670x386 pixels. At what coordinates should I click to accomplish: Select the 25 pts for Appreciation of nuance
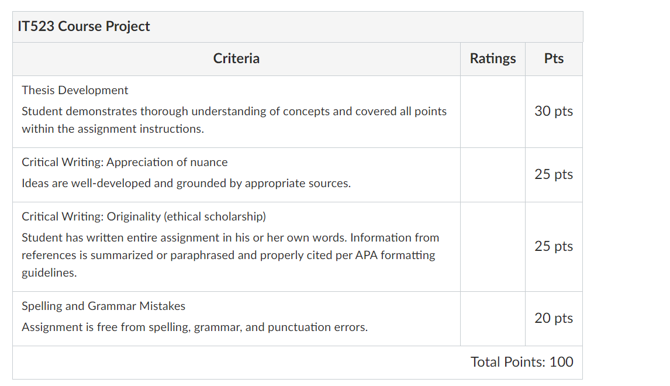pyautogui.click(x=554, y=174)
